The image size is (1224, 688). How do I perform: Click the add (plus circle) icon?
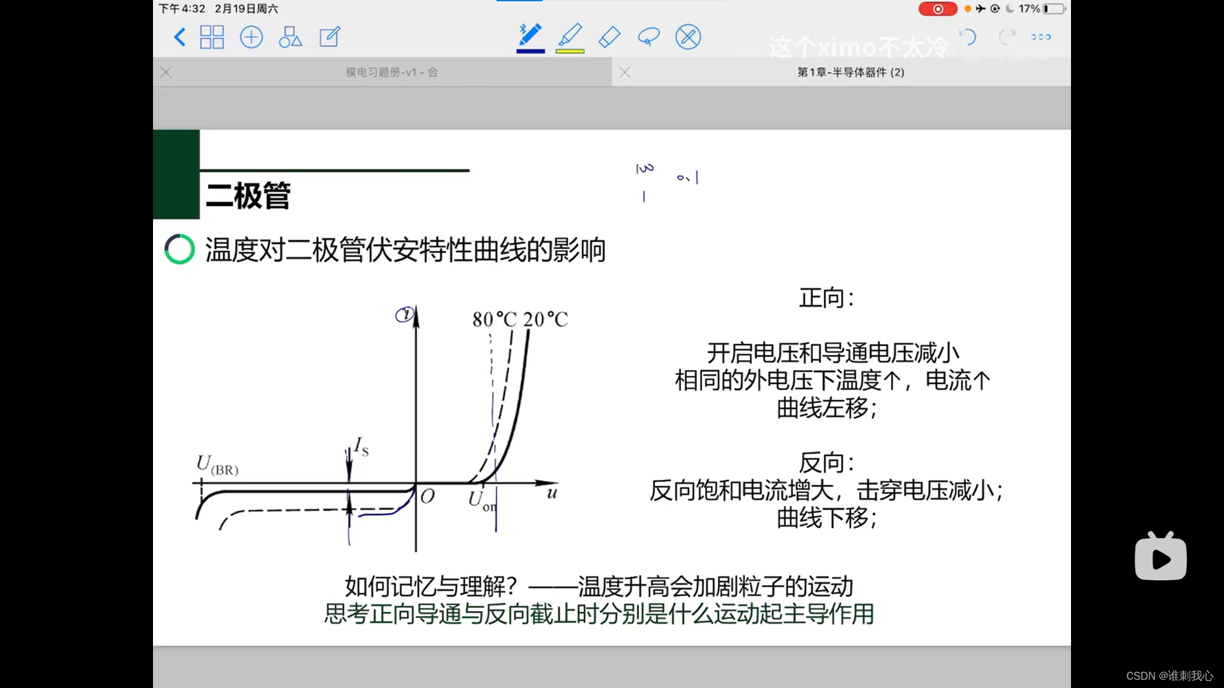point(251,37)
